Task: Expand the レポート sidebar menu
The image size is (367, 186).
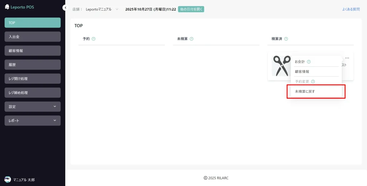Action: click(x=33, y=121)
